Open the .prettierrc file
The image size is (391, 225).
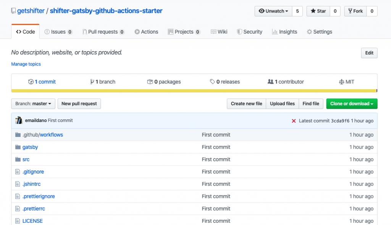pyautogui.click(x=34, y=209)
